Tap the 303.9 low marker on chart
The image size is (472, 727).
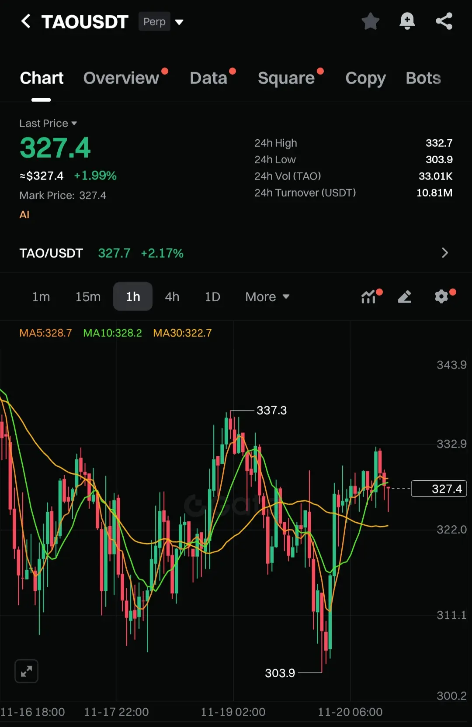pos(280,673)
